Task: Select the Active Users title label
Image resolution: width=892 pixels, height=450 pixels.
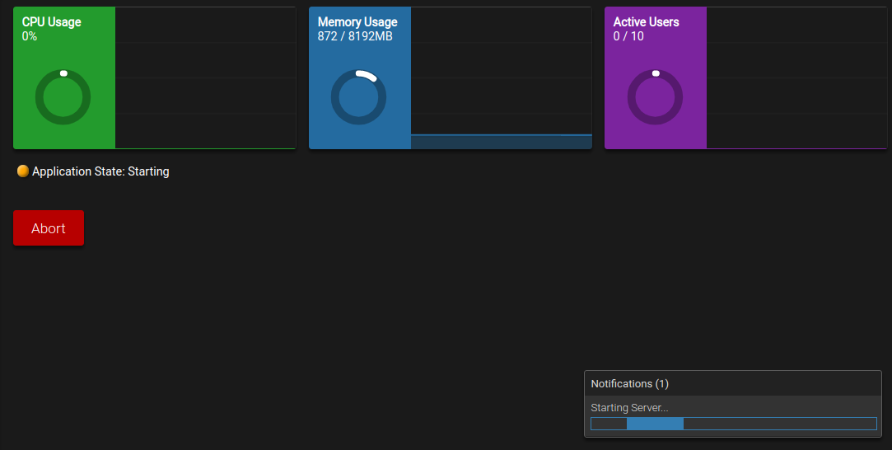Action: pyautogui.click(x=646, y=22)
